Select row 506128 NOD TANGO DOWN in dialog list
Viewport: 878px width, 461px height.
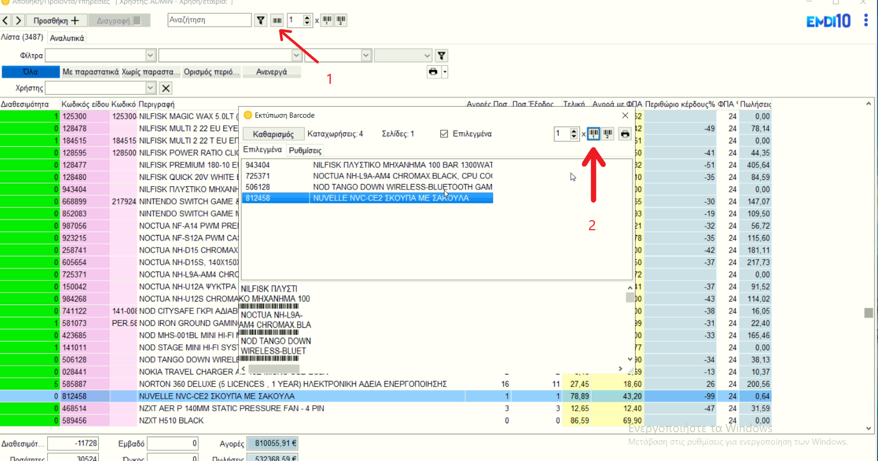pos(368,187)
